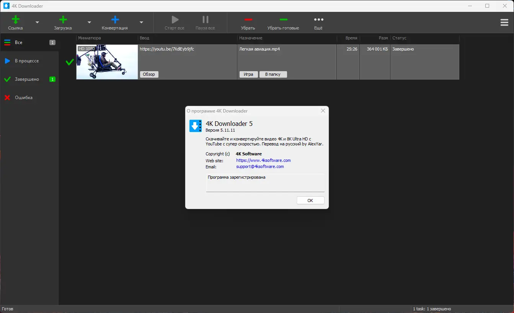The image size is (514, 313).
Task: Click the Все count badge
Action: pyautogui.click(x=52, y=42)
